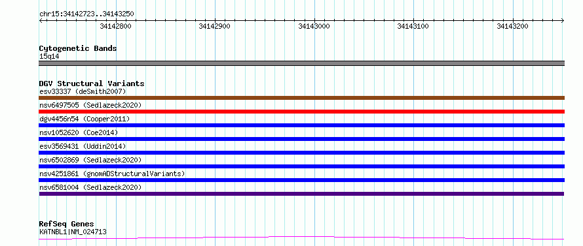The width and height of the screenshot is (583, 246).
Task: Open nsv4251861 (gnomADStructuralVariants) variant label
Action: pyautogui.click(x=112, y=174)
